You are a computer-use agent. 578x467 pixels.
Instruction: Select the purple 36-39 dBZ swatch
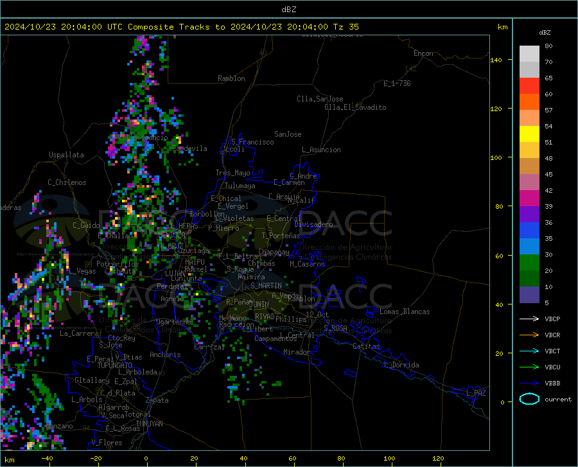pyautogui.click(x=529, y=215)
